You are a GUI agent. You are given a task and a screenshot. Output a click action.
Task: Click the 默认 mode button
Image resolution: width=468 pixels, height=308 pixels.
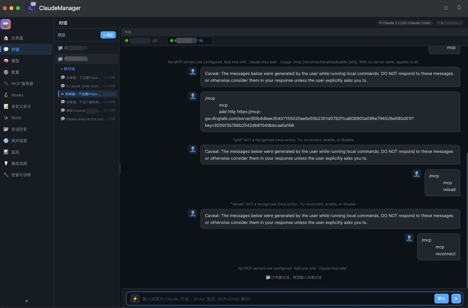[442, 299]
